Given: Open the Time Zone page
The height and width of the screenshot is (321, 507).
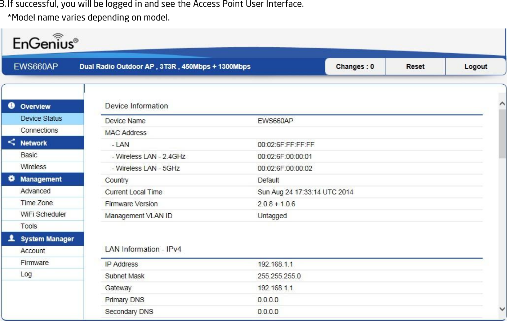Looking at the screenshot, I should pos(43,203).
